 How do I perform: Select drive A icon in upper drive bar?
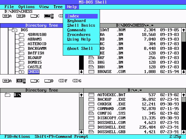(x=6, y=16)
